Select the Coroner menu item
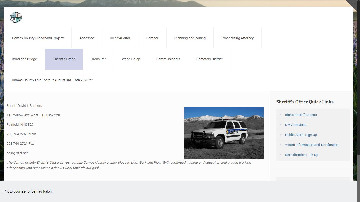This screenshot has width=360, height=202. pos(152,38)
